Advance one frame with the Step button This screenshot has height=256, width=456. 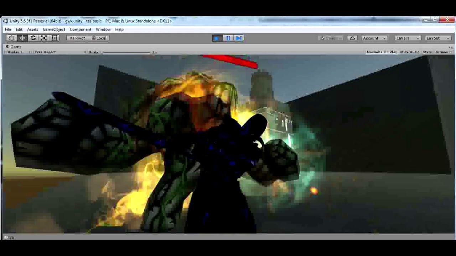tap(239, 38)
